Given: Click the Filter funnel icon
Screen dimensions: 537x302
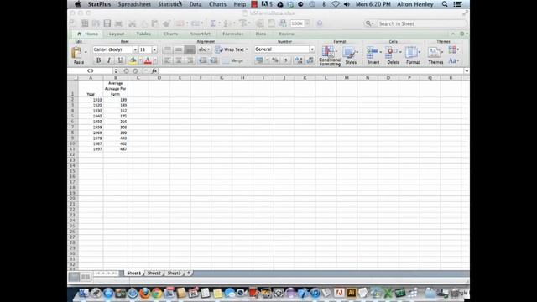Looking at the screenshot, I should (242, 23).
